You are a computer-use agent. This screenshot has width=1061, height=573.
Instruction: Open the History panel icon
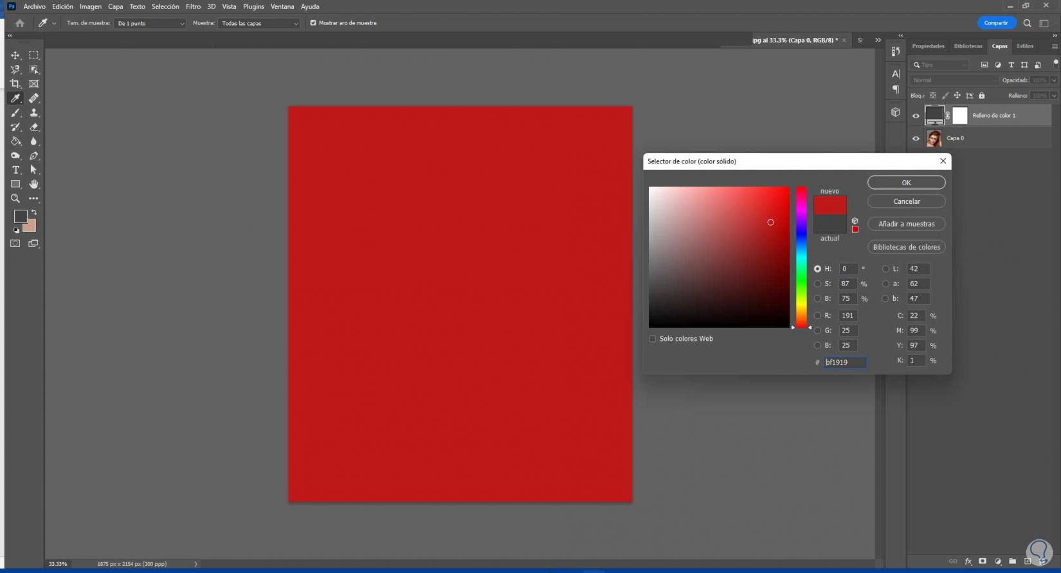(x=896, y=51)
